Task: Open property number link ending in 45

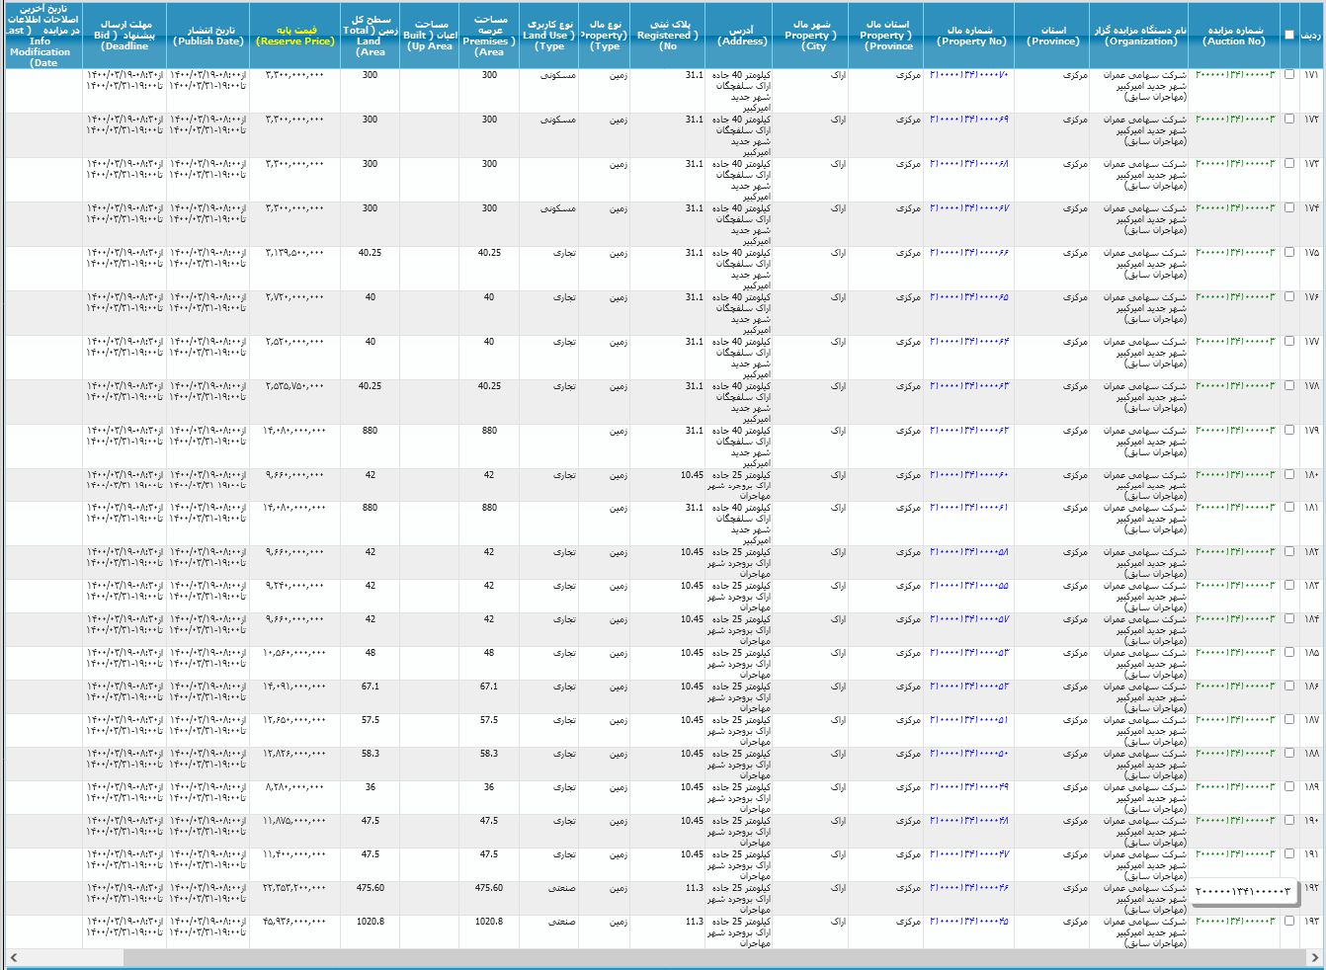Action: click(969, 922)
